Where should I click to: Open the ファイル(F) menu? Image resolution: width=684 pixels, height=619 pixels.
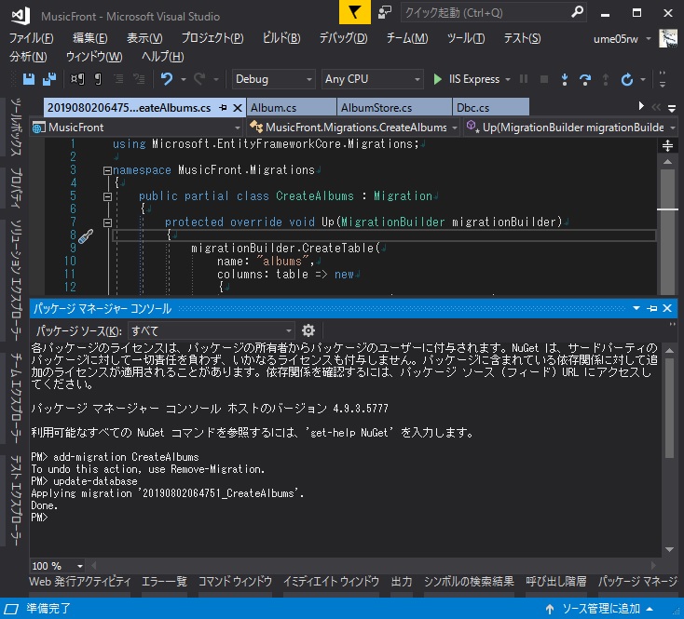(32, 38)
